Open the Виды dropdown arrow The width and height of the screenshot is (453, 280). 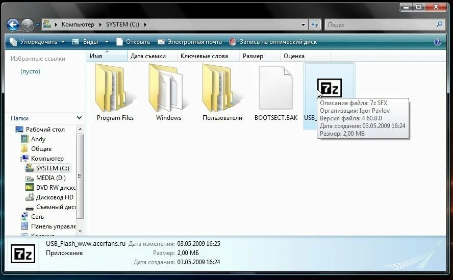[x=107, y=42]
